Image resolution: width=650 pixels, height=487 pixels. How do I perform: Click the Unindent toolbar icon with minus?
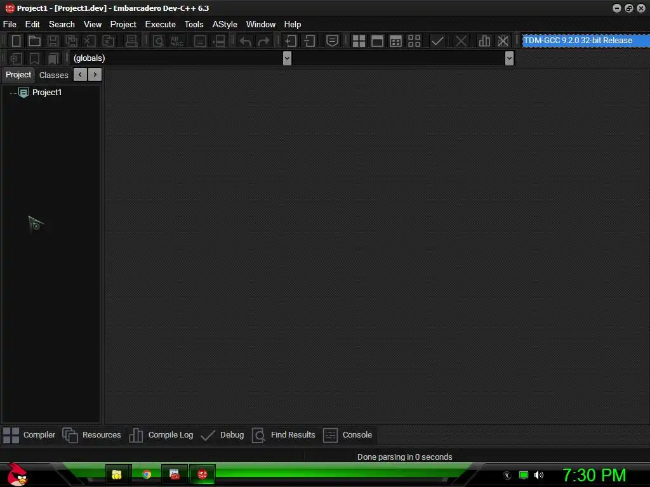pos(309,41)
